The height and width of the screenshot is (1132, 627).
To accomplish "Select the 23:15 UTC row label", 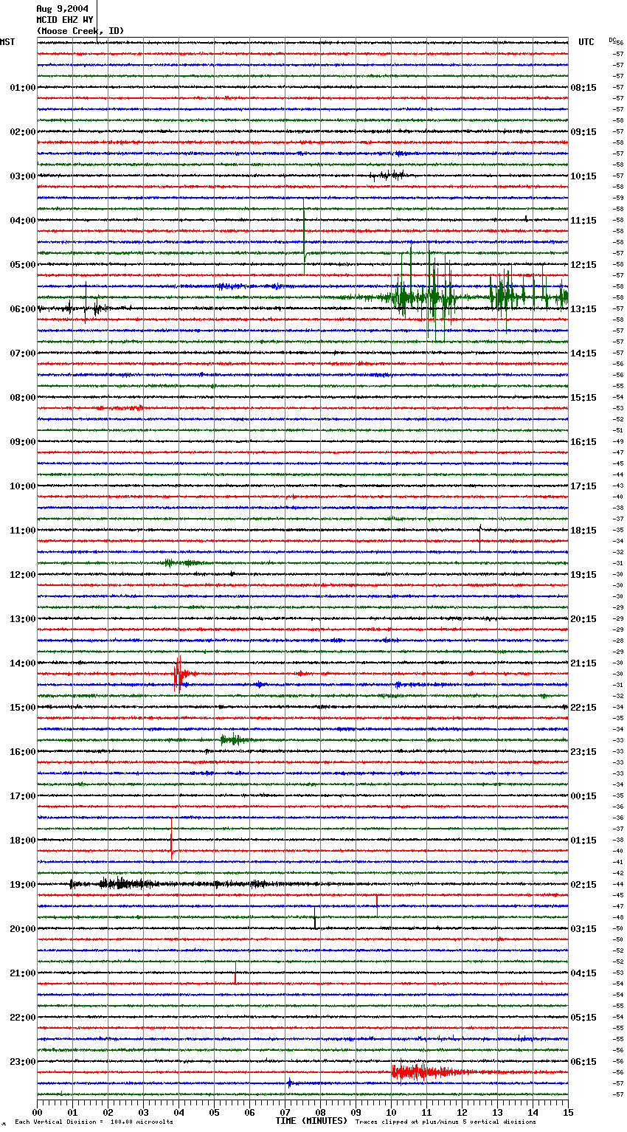I will pos(583,752).
